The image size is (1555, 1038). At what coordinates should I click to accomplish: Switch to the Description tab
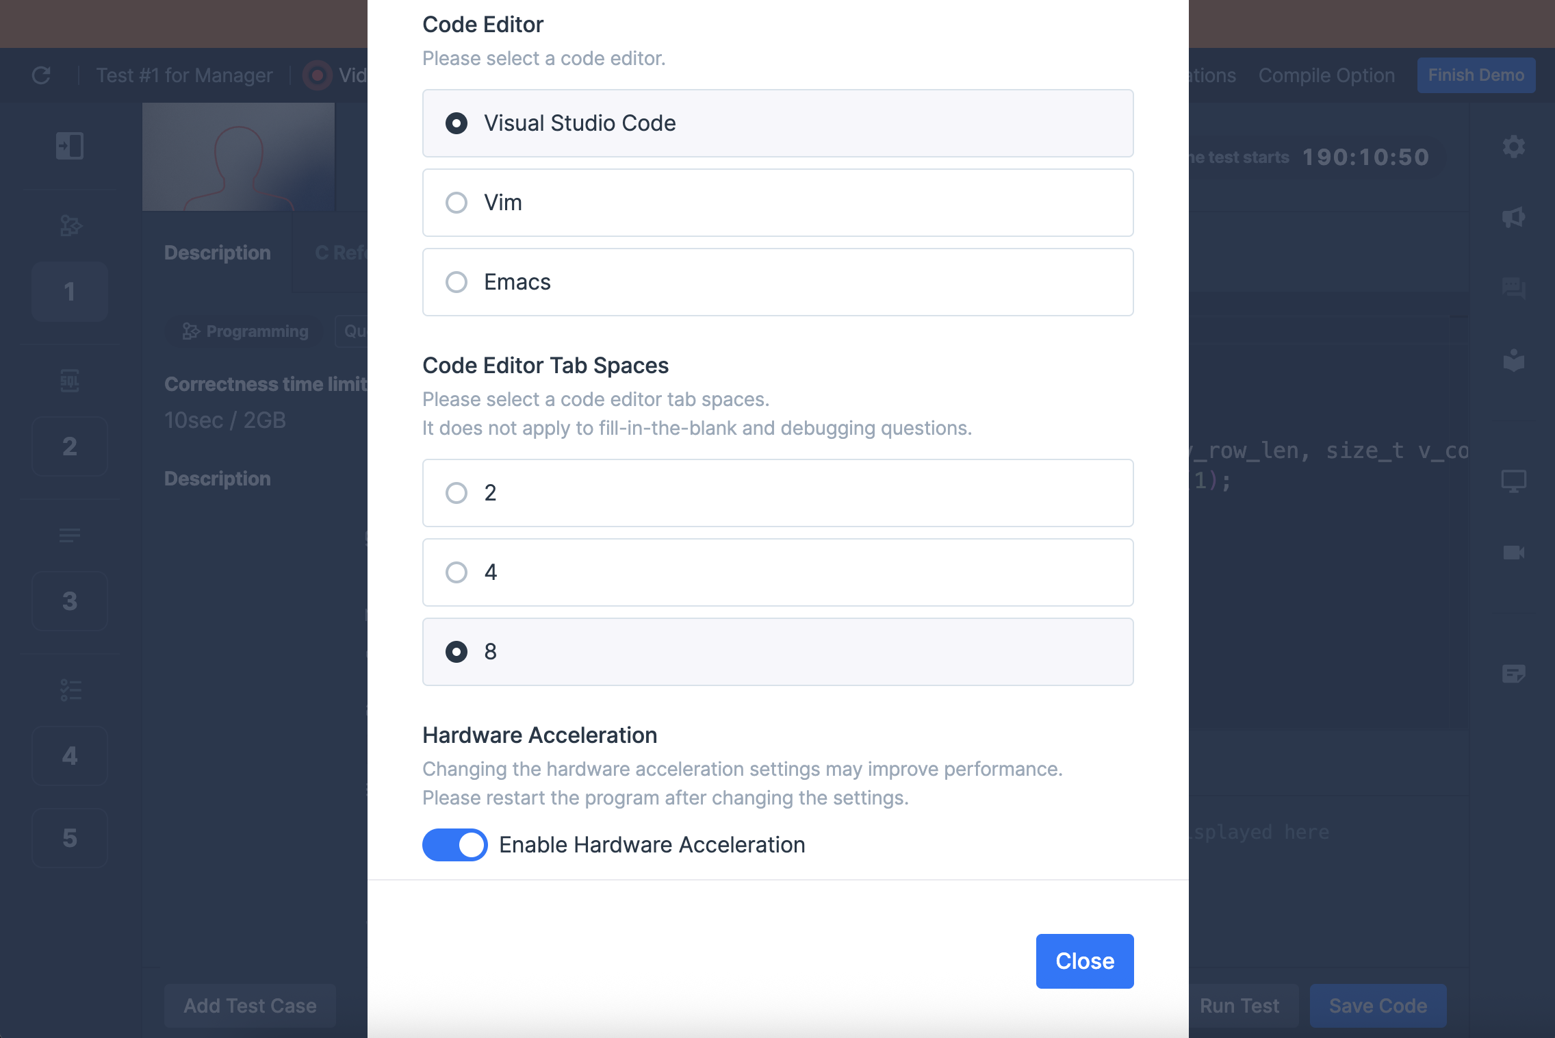[218, 253]
